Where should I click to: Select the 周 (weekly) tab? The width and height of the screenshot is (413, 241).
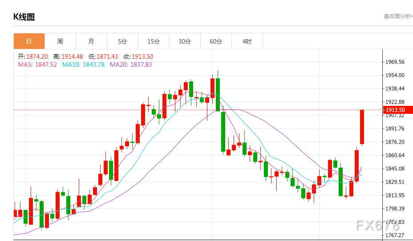coord(60,41)
